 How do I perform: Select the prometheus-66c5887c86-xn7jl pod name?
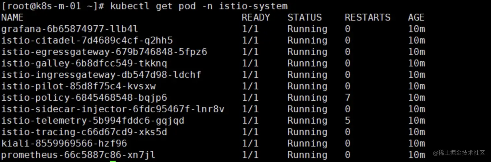(x=78, y=155)
